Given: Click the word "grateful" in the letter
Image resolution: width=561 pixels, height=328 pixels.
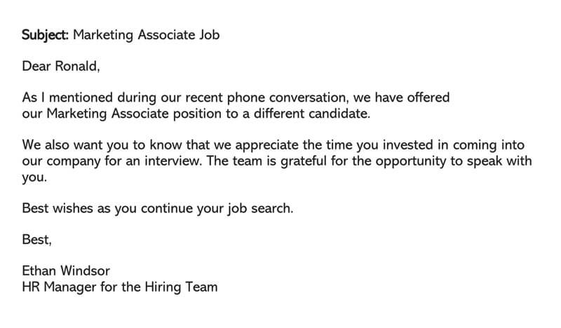Looking at the screenshot, I should pos(304,161).
